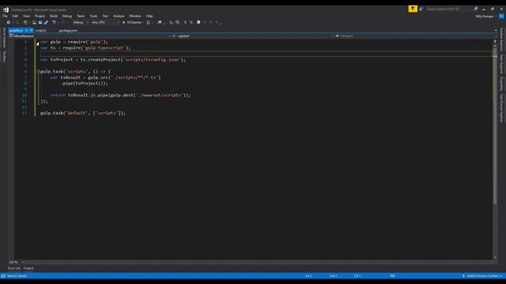Click the comment selected lines icon
The height and width of the screenshot is (284, 506).
[x=172, y=23]
